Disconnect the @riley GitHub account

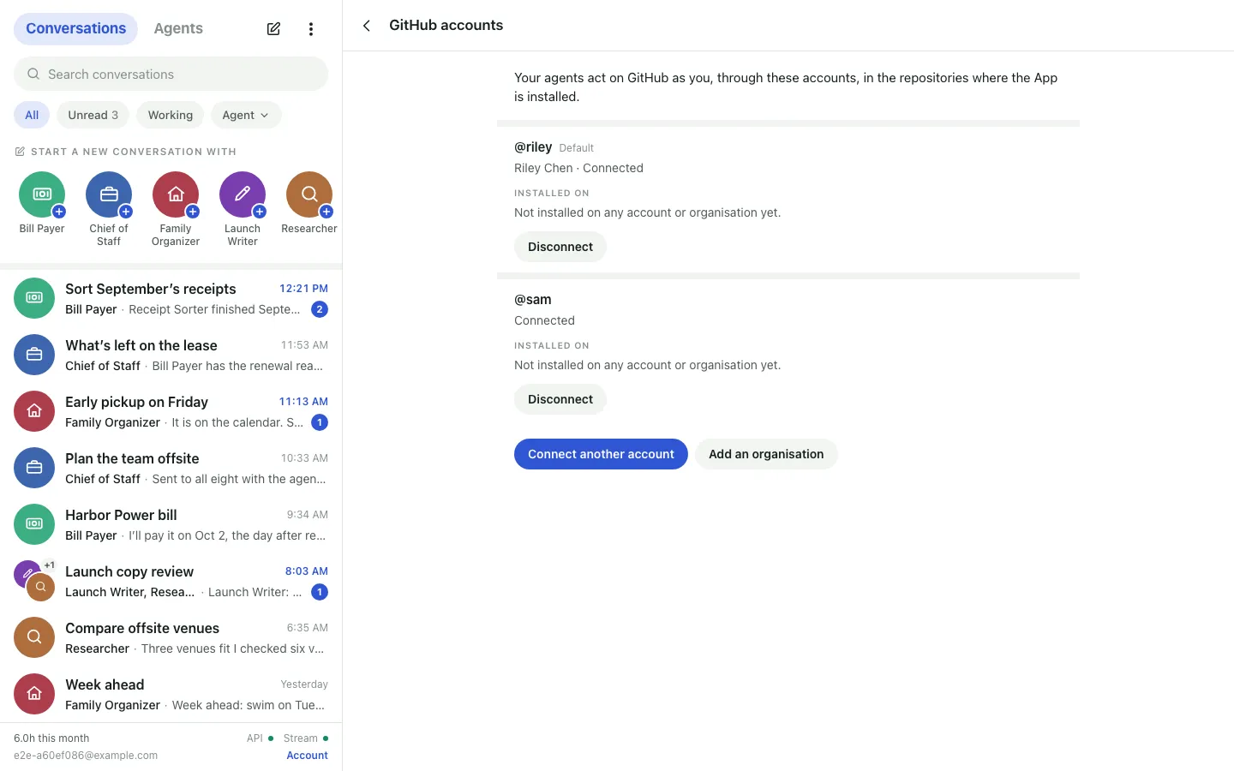pyautogui.click(x=560, y=247)
